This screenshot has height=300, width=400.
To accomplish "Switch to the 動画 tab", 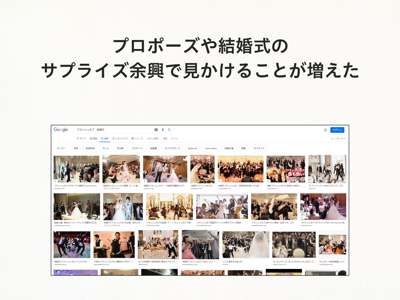I will [93, 138].
